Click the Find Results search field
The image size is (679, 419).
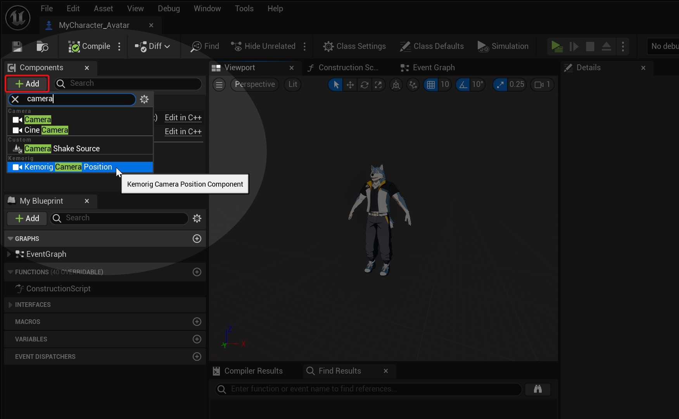[x=368, y=389]
